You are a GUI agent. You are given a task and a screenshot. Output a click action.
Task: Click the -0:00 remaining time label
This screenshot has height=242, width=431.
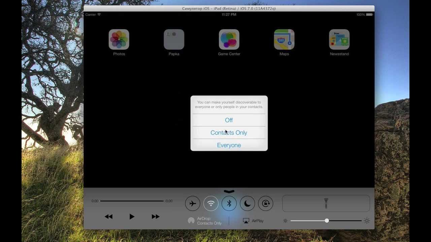point(168,201)
